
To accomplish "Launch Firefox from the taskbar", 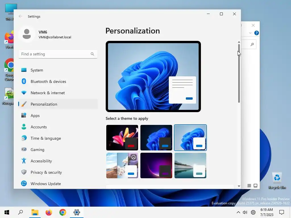I will (x=49, y=212).
